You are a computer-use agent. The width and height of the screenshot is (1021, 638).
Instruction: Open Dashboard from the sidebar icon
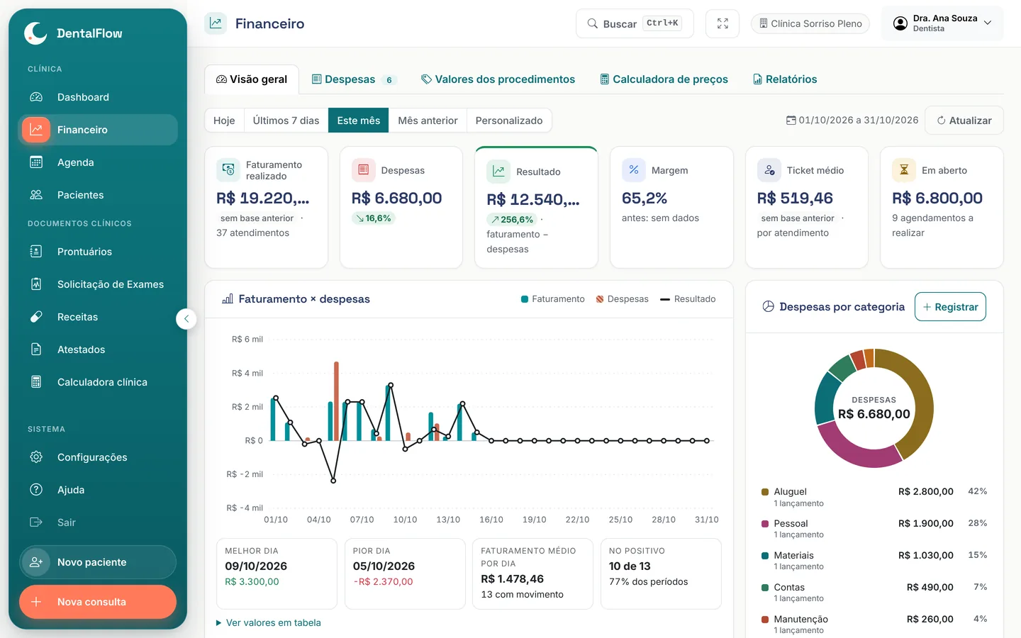(x=36, y=97)
